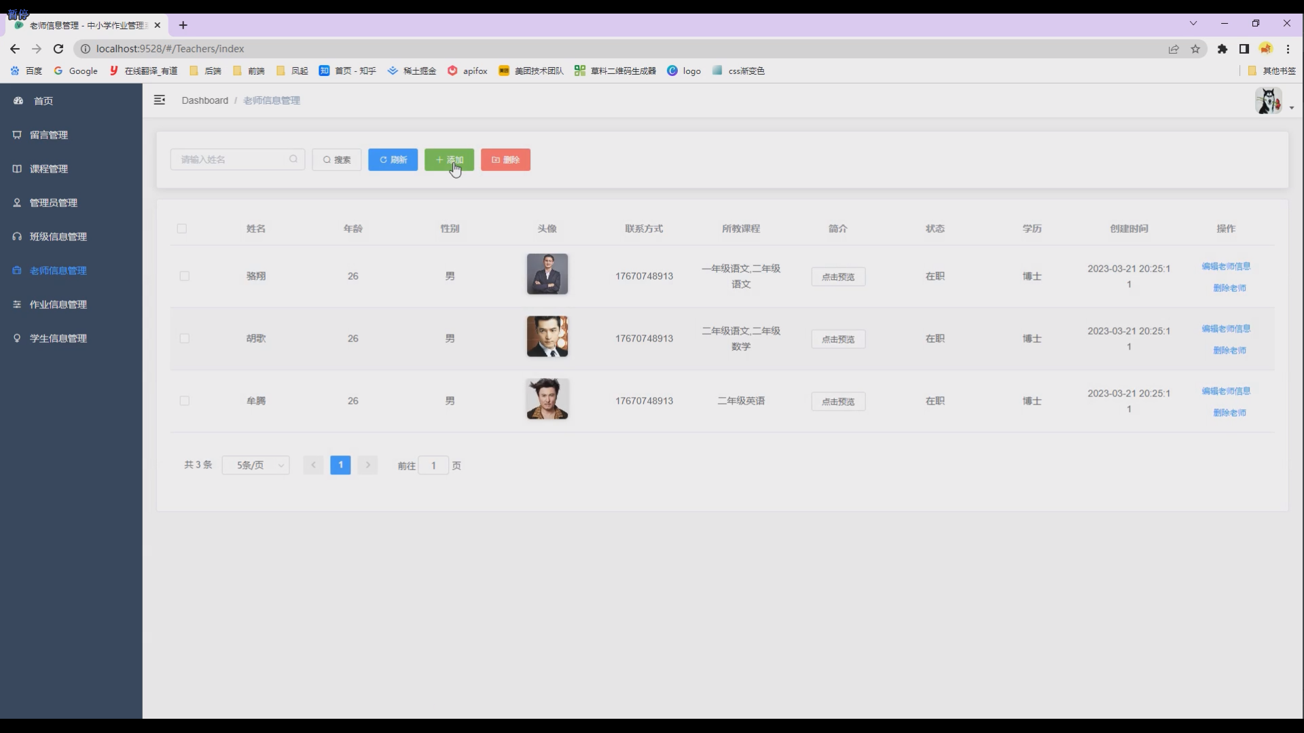Click the browser reload page icon

[x=58, y=49]
